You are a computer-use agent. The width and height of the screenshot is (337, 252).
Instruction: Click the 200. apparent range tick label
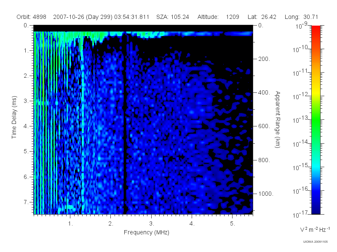pyautogui.click(x=264, y=59)
